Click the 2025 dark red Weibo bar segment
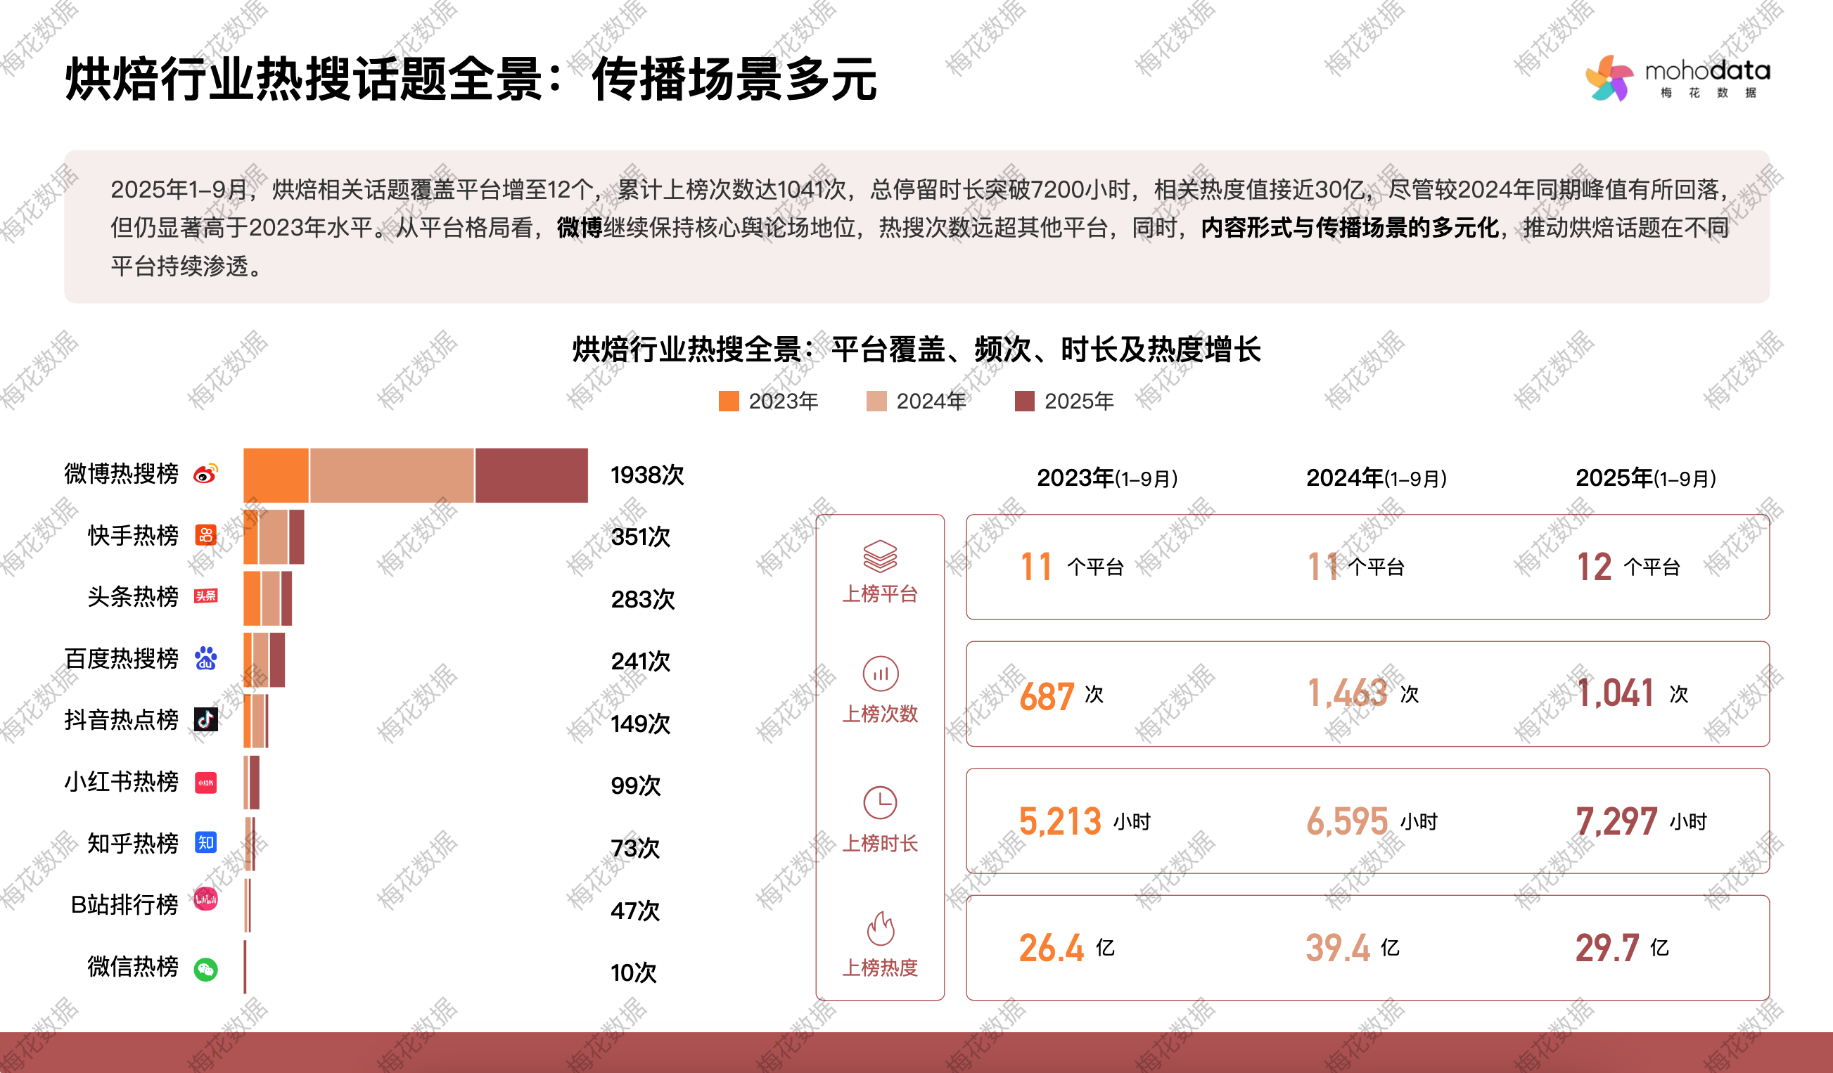Image resolution: width=1833 pixels, height=1073 pixels. [x=531, y=475]
